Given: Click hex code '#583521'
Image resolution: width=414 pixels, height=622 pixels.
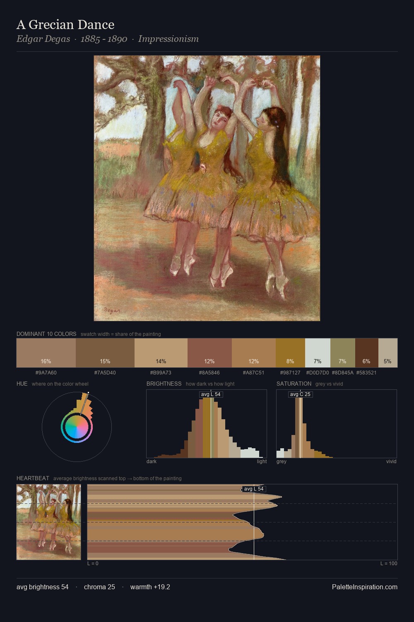Looking at the screenshot, I should [366, 372].
